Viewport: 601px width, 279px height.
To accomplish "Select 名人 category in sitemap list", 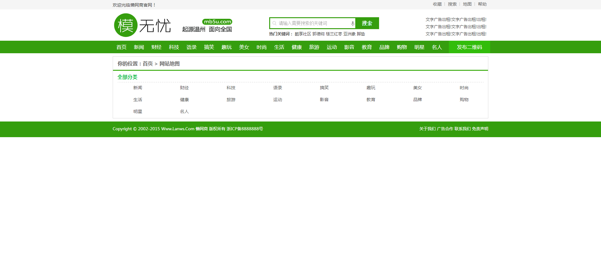I will tap(184, 112).
